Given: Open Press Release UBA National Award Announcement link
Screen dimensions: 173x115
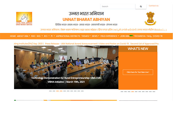Looking at the screenshot, I should pos(71,44).
